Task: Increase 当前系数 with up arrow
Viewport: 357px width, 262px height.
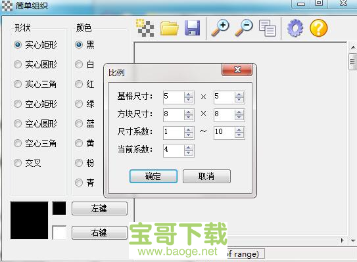Action: coord(189,148)
